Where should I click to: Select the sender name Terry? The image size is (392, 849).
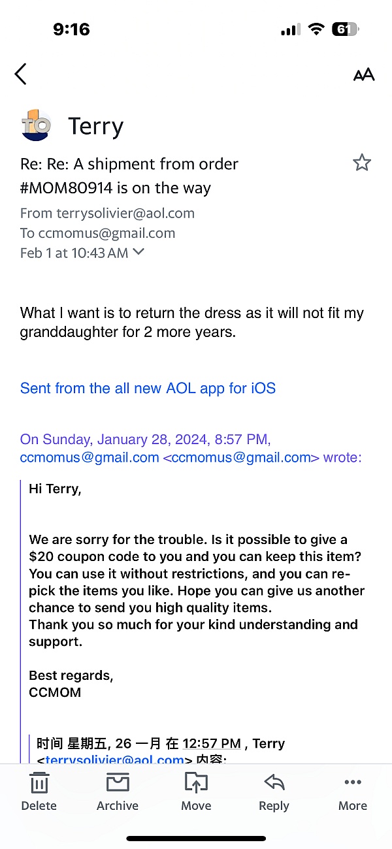click(x=95, y=126)
